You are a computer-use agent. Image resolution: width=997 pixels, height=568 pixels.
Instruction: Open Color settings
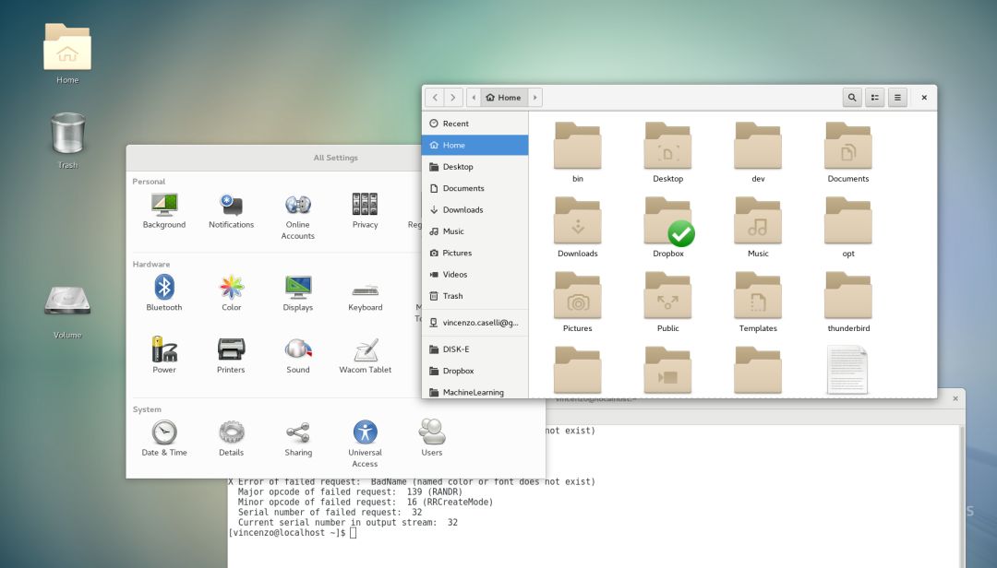(x=232, y=293)
